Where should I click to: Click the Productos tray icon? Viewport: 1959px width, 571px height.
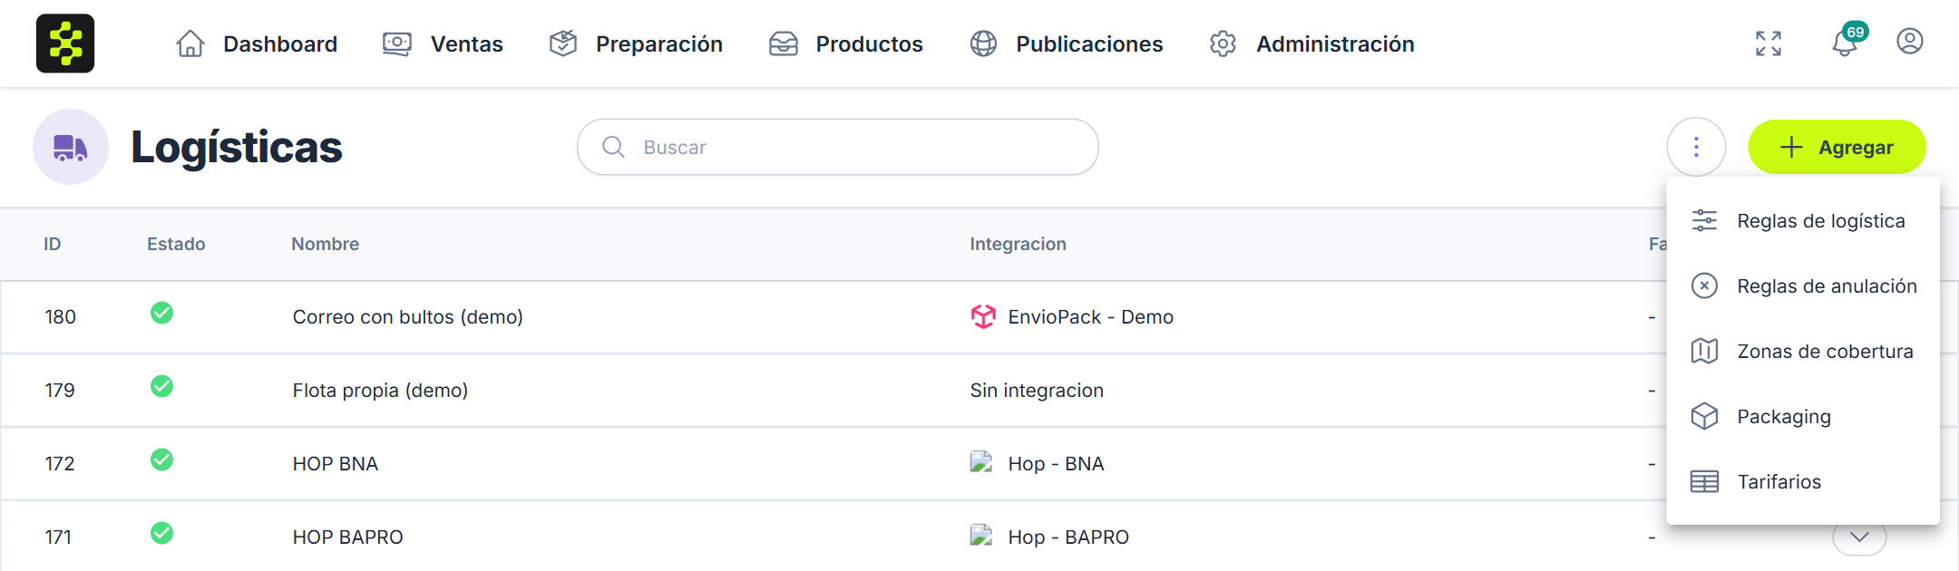(784, 44)
